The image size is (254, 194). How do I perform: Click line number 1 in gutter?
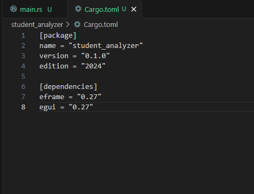tap(23, 36)
